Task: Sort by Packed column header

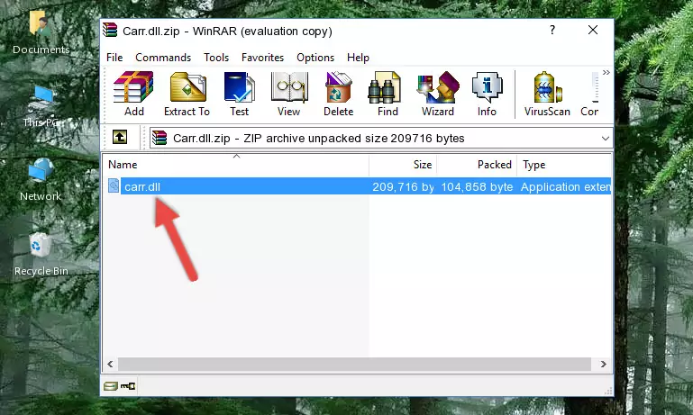Action: (477, 165)
